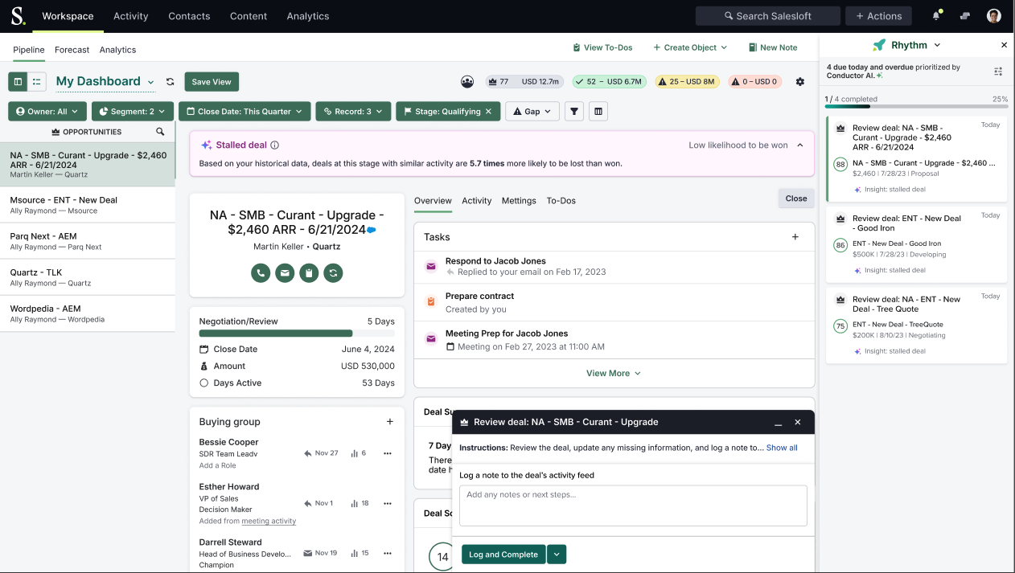Click the New Note button

(x=773, y=47)
